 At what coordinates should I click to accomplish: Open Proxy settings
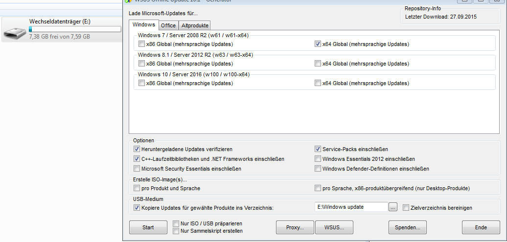(295, 227)
